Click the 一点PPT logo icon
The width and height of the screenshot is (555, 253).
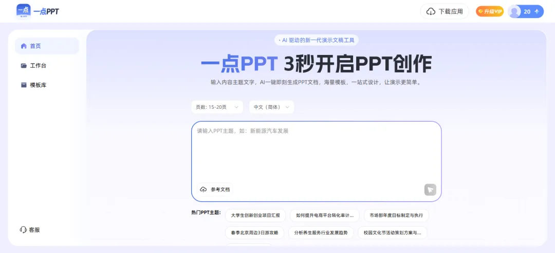(x=23, y=11)
